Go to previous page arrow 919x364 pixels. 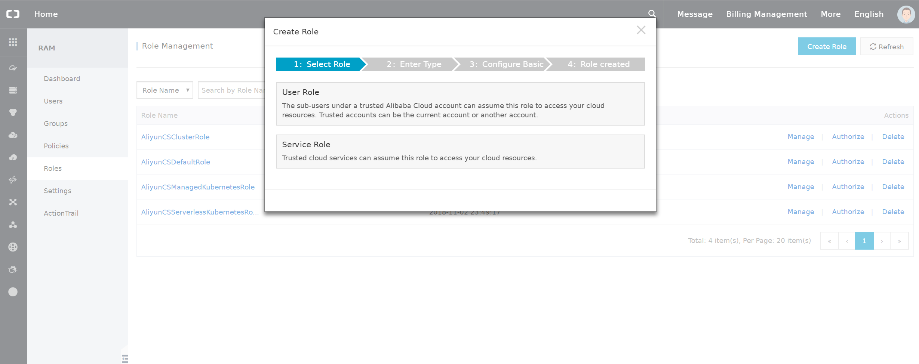(847, 241)
